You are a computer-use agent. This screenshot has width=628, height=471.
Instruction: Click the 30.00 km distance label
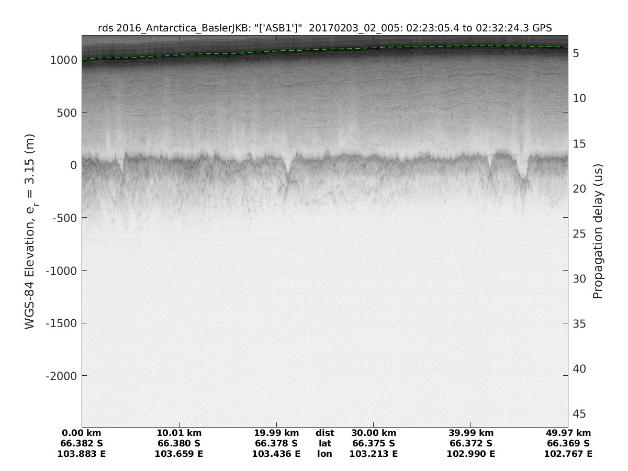(374, 433)
